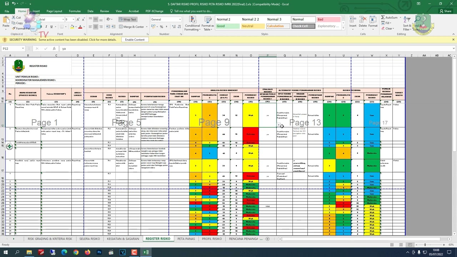Switch to PROFIL RISIKO sheet tab
Image resolution: width=457 pixels, height=257 pixels.
pyautogui.click(x=212, y=239)
